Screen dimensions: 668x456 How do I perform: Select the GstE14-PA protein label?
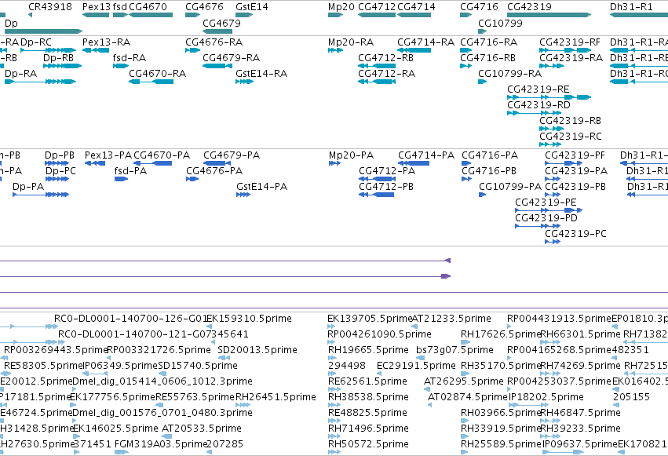261,187
